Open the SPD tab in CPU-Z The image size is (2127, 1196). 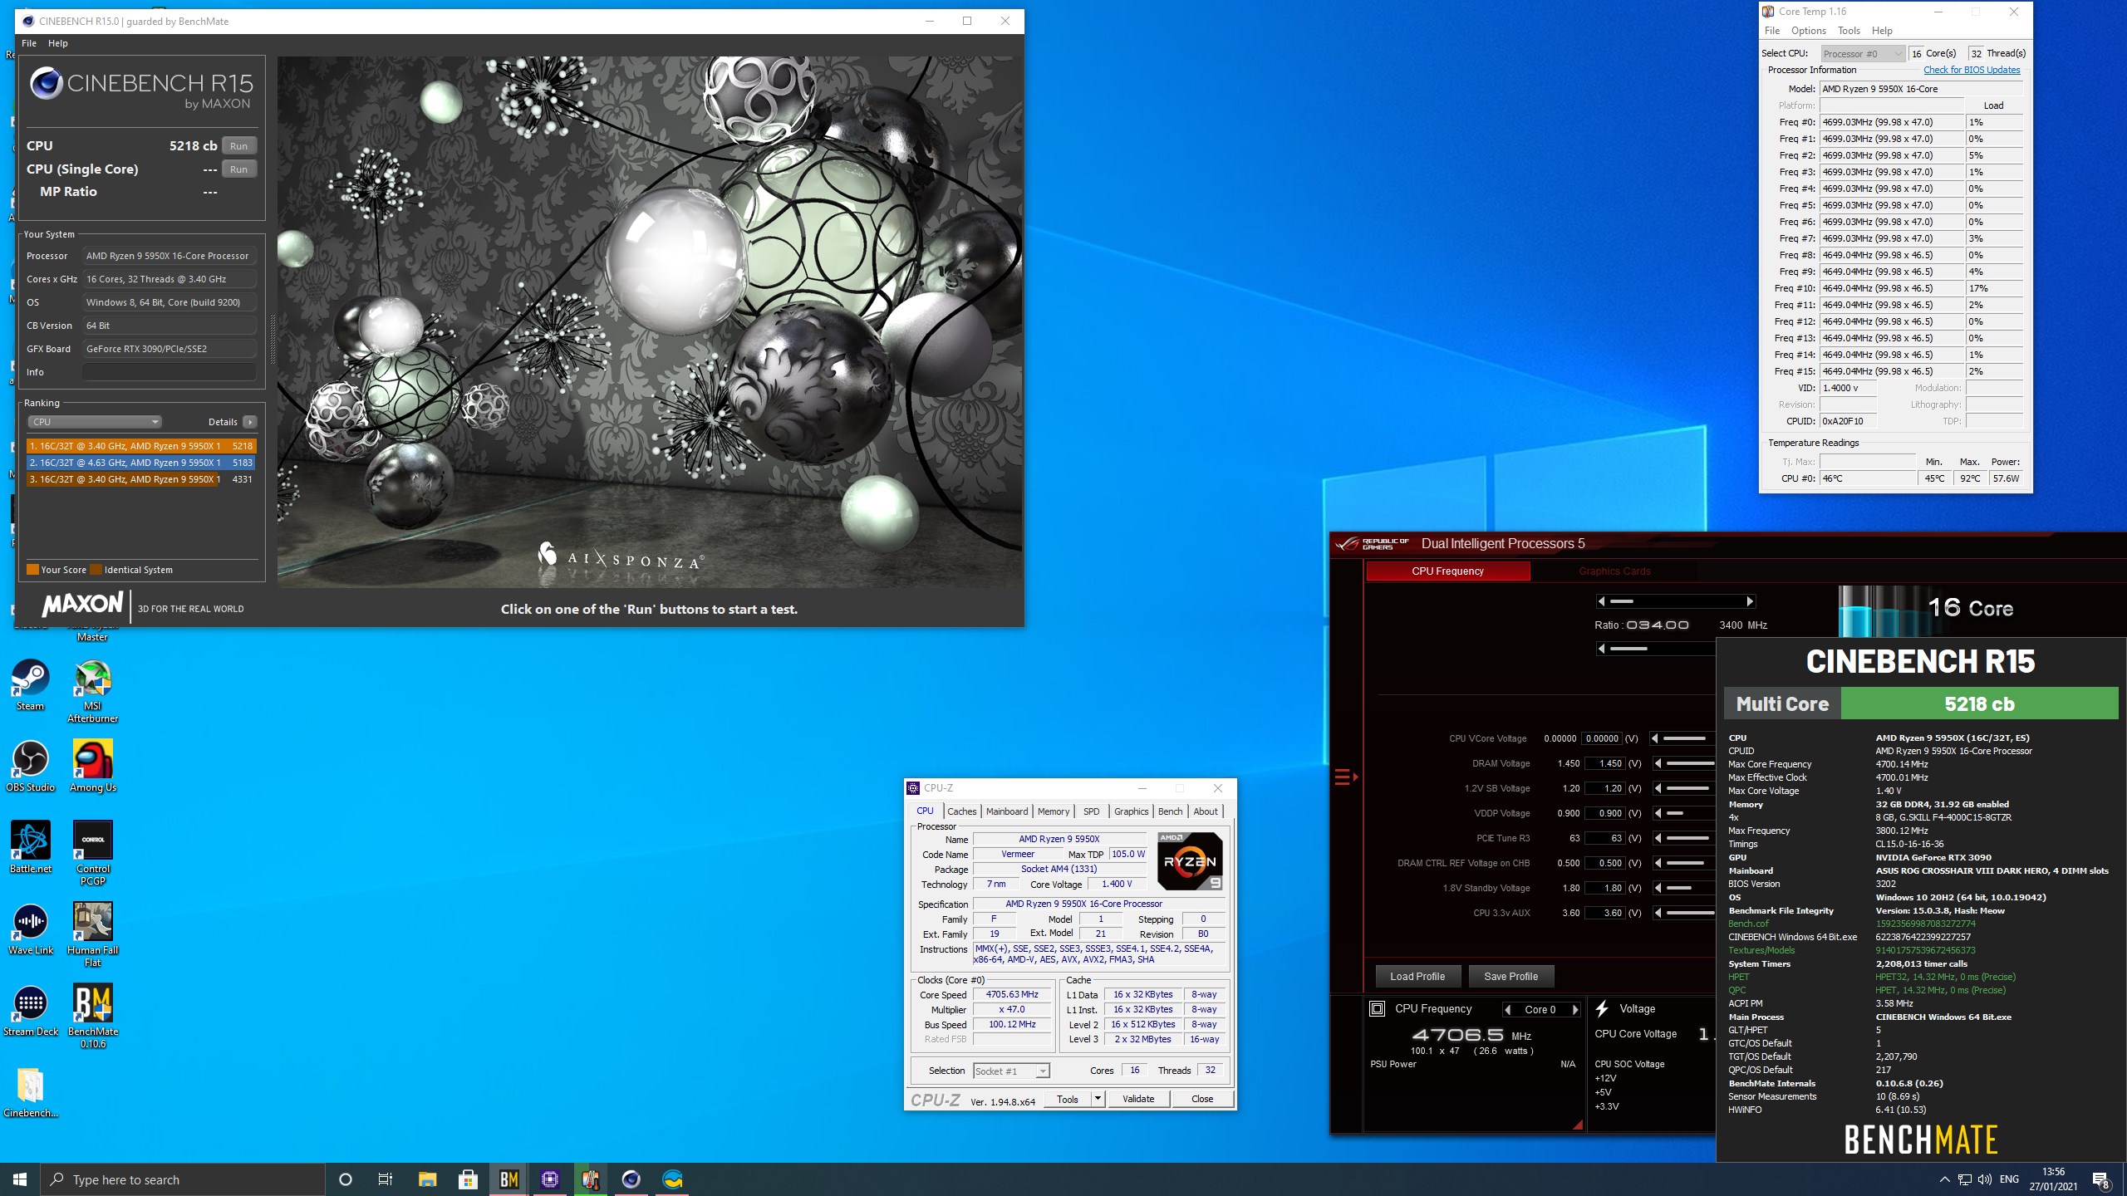coord(1092,811)
